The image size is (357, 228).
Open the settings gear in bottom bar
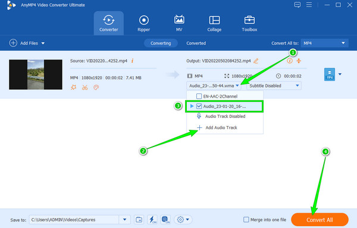tap(180, 220)
